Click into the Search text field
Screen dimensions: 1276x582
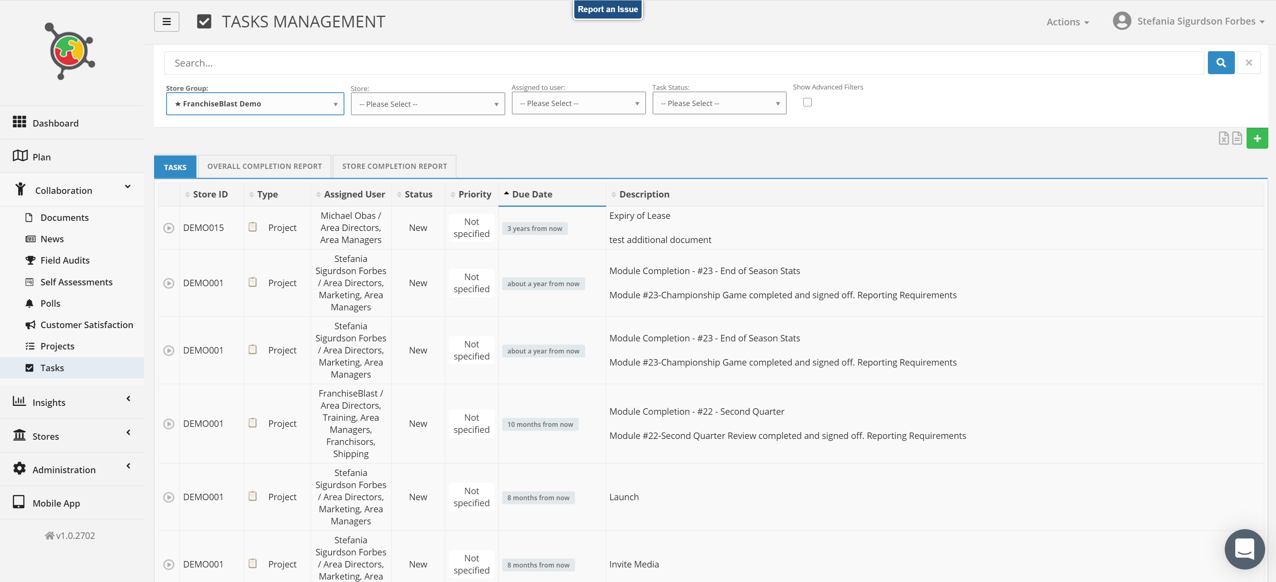(684, 63)
